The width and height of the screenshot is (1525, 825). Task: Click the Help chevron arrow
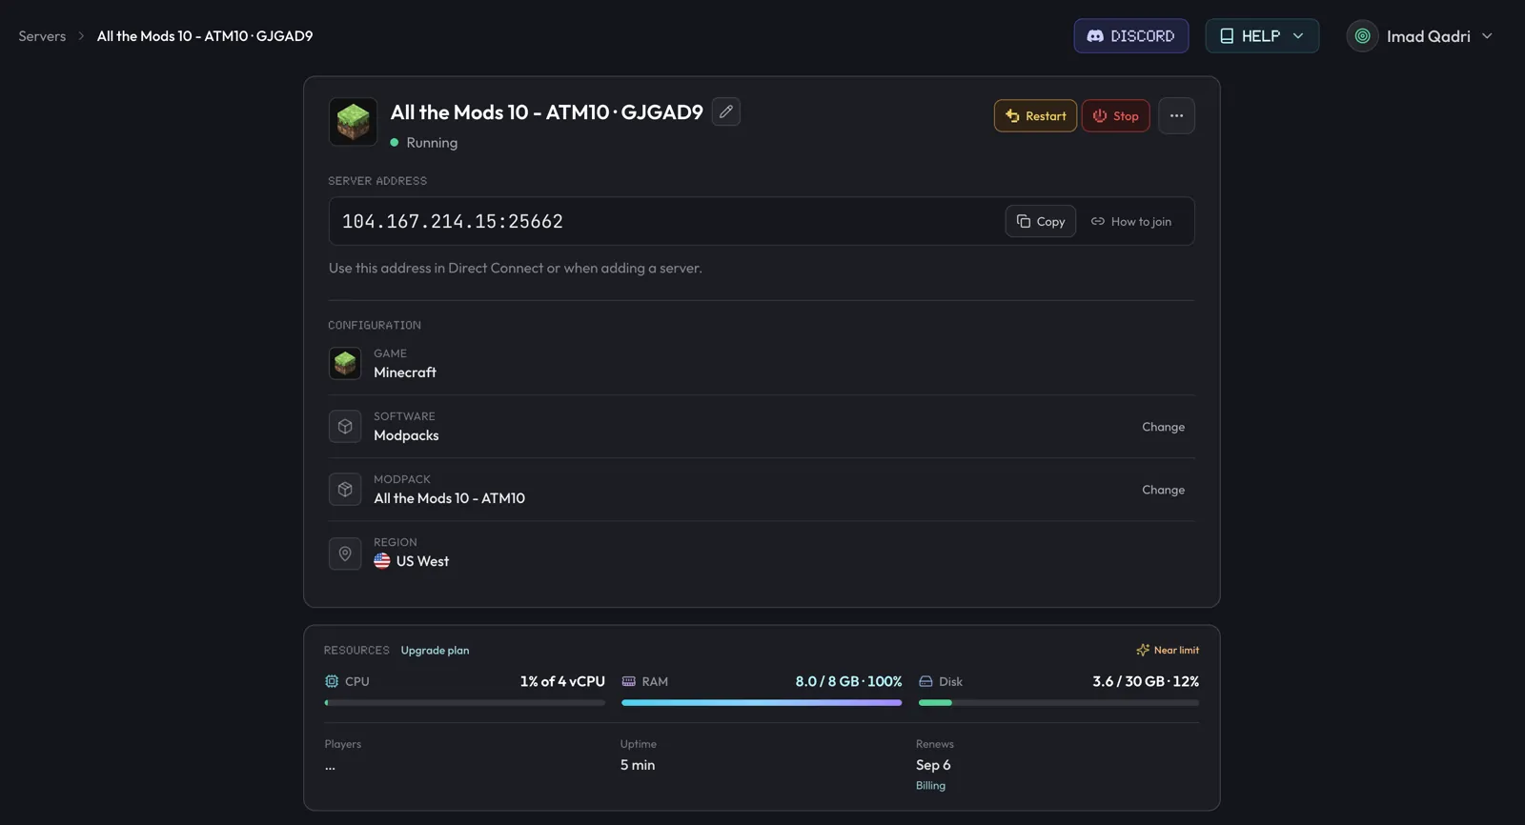pos(1297,36)
